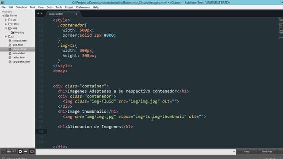Click the img.jpg image file icon

pos(12,32)
